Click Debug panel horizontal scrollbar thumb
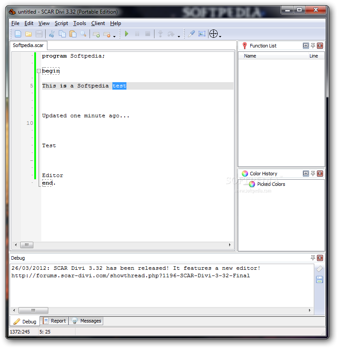 (33, 310)
